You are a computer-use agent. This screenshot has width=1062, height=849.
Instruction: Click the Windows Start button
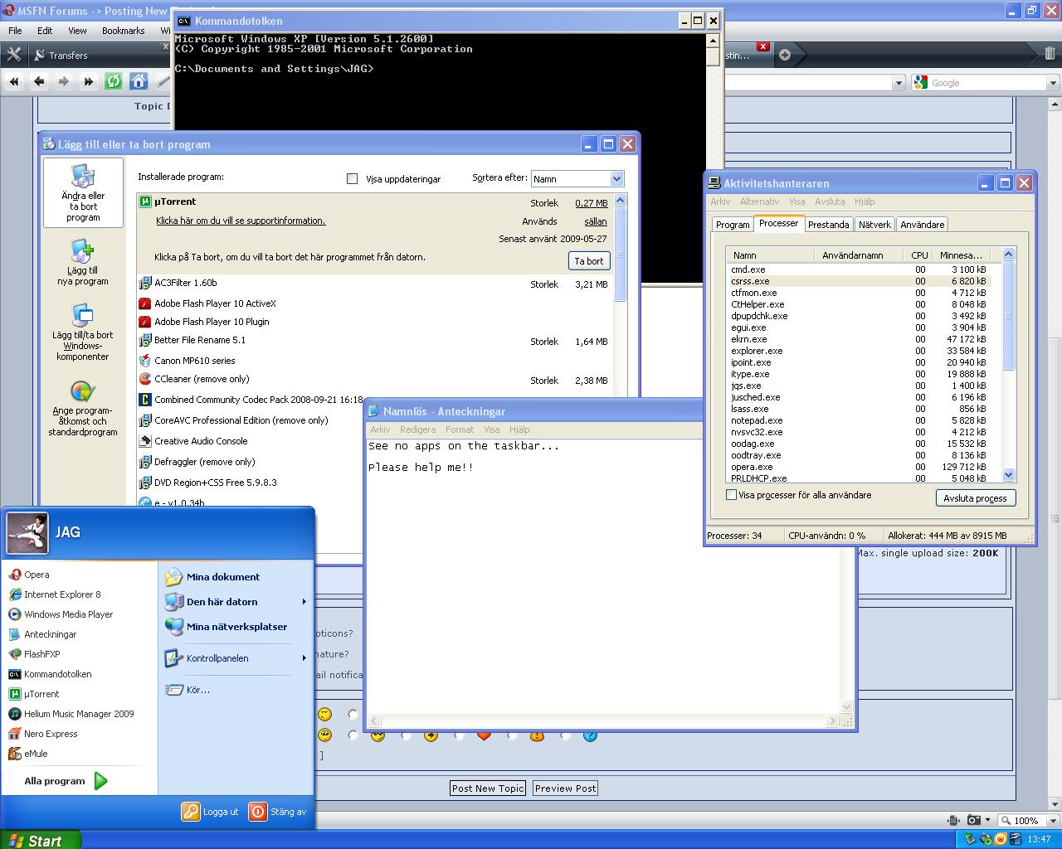[41, 840]
